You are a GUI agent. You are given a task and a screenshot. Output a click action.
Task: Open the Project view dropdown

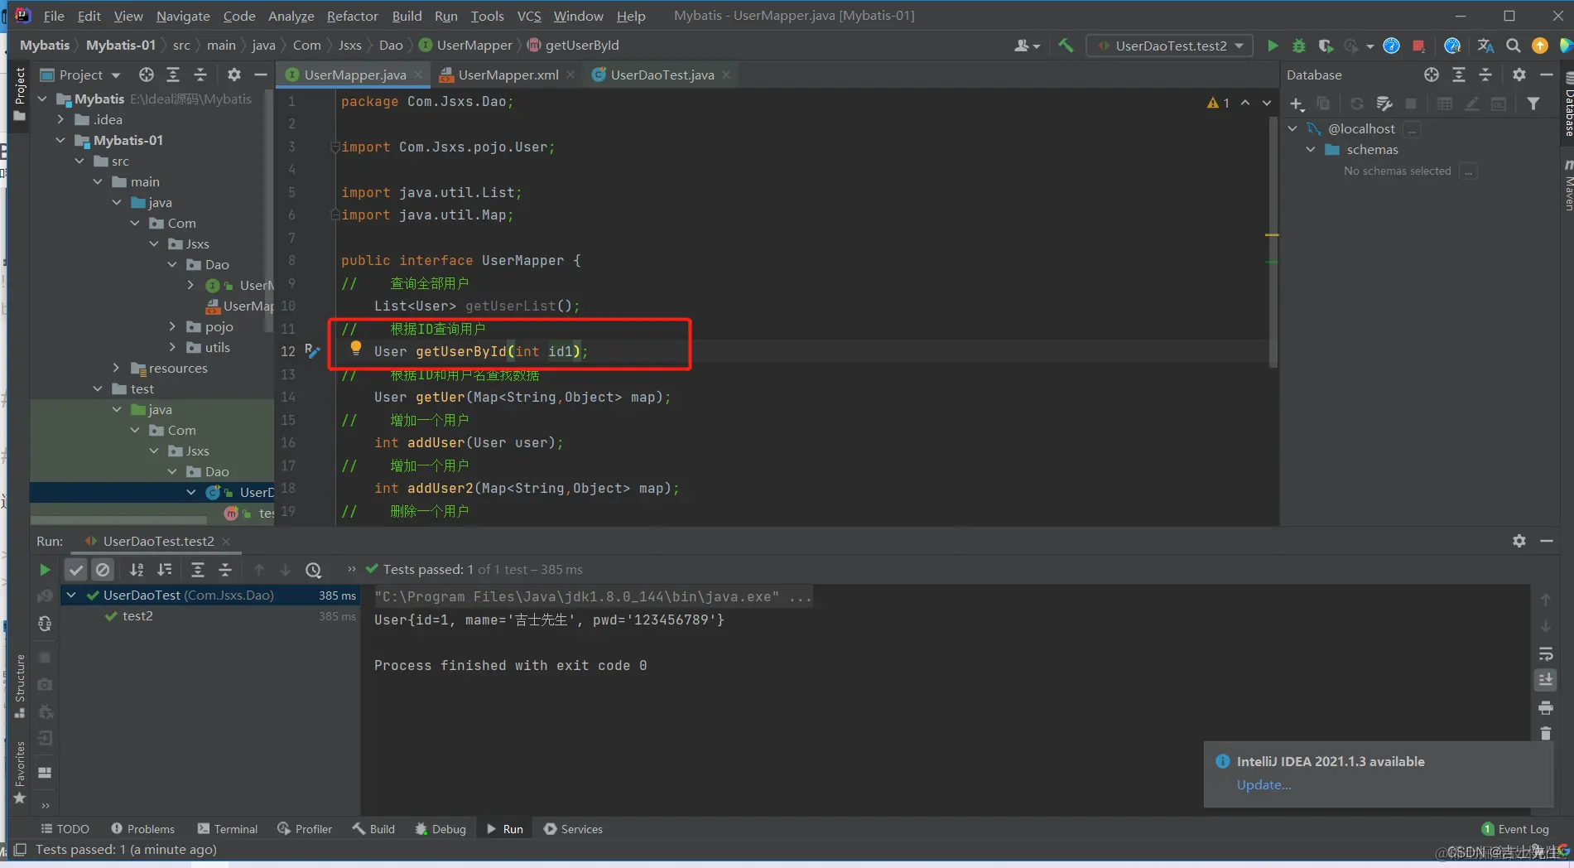[81, 75]
